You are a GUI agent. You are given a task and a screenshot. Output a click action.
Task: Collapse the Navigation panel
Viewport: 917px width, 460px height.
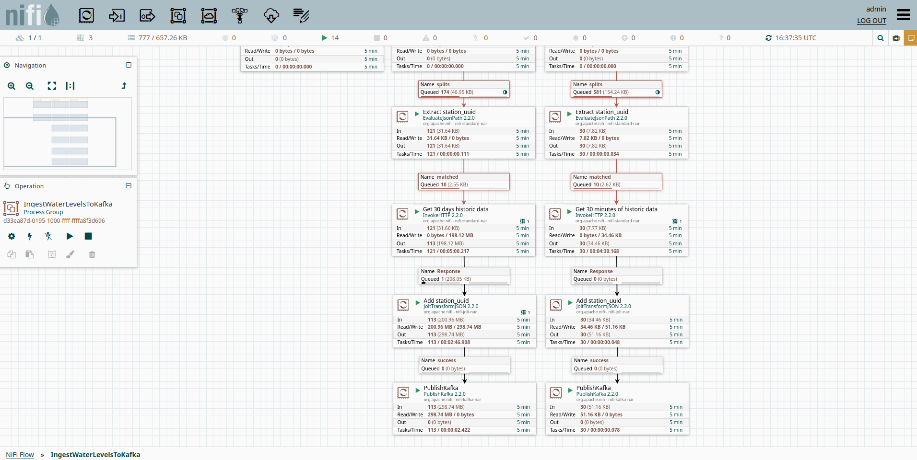(x=129, y=65)
